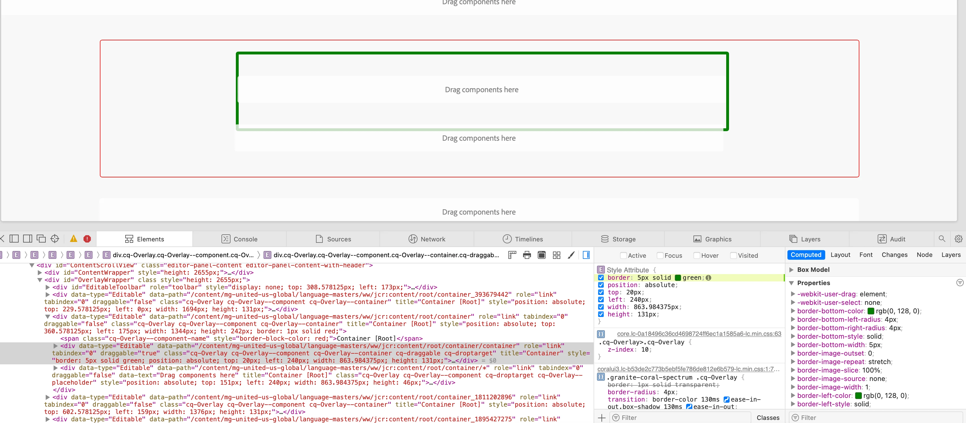Click the print media styles icon
Image resolution: width=966 pixels, height=423 pixels.
(x=527, y=255)
